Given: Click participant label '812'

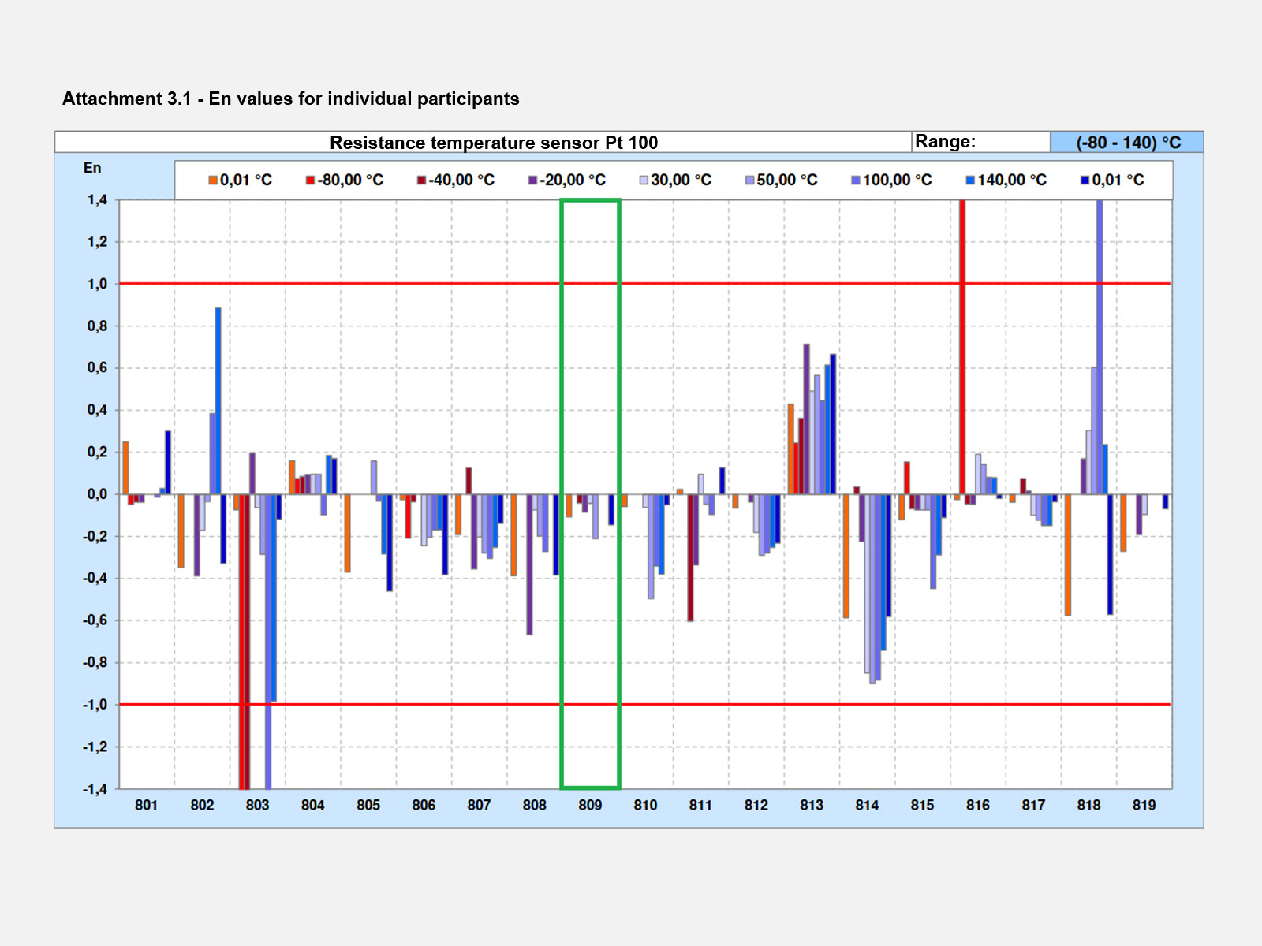Looking at the screenshot, I should click(x=756, y=805).
